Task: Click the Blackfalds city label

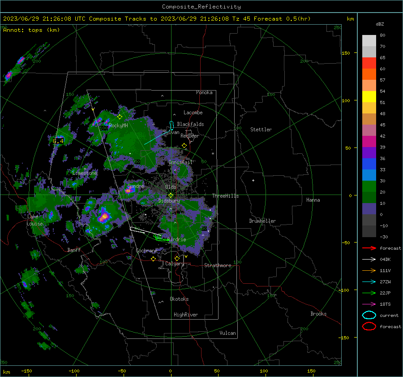Action: [x=190, y=124]
